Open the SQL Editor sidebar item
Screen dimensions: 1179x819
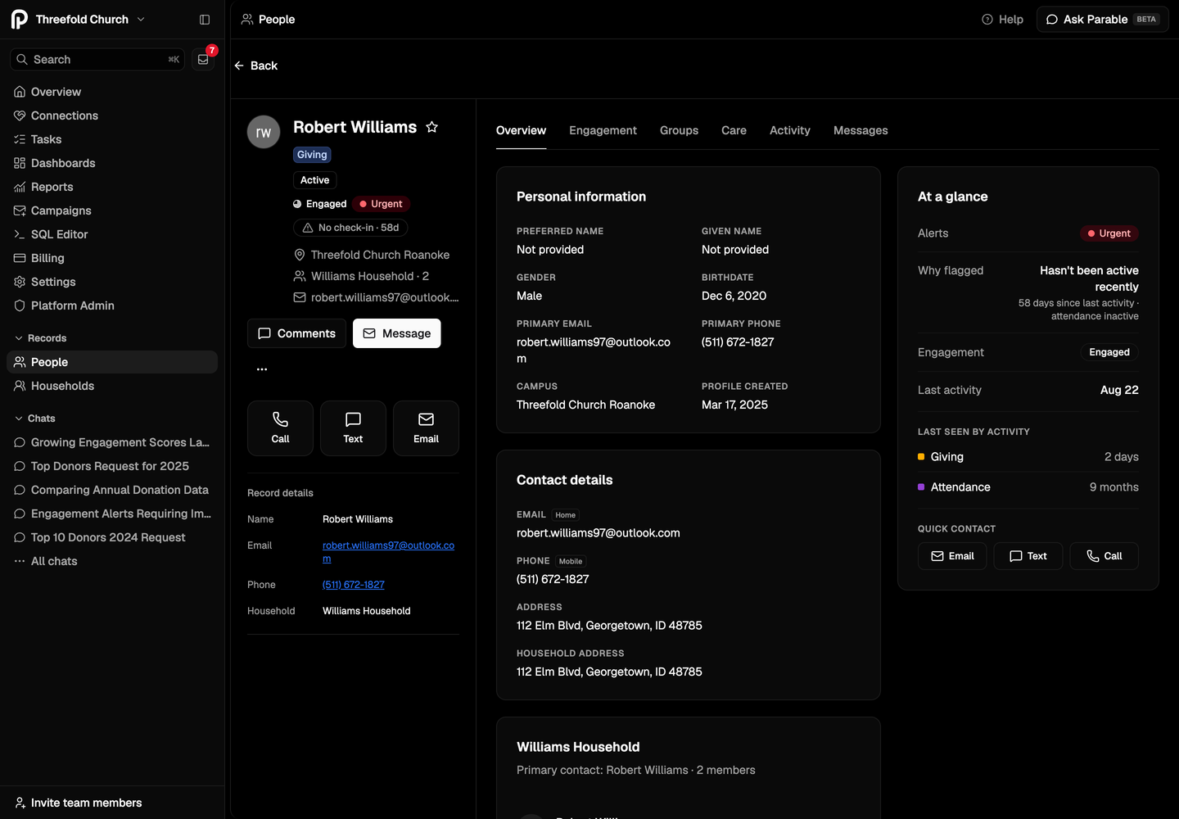pyautogui.click(x=112, y=234)
